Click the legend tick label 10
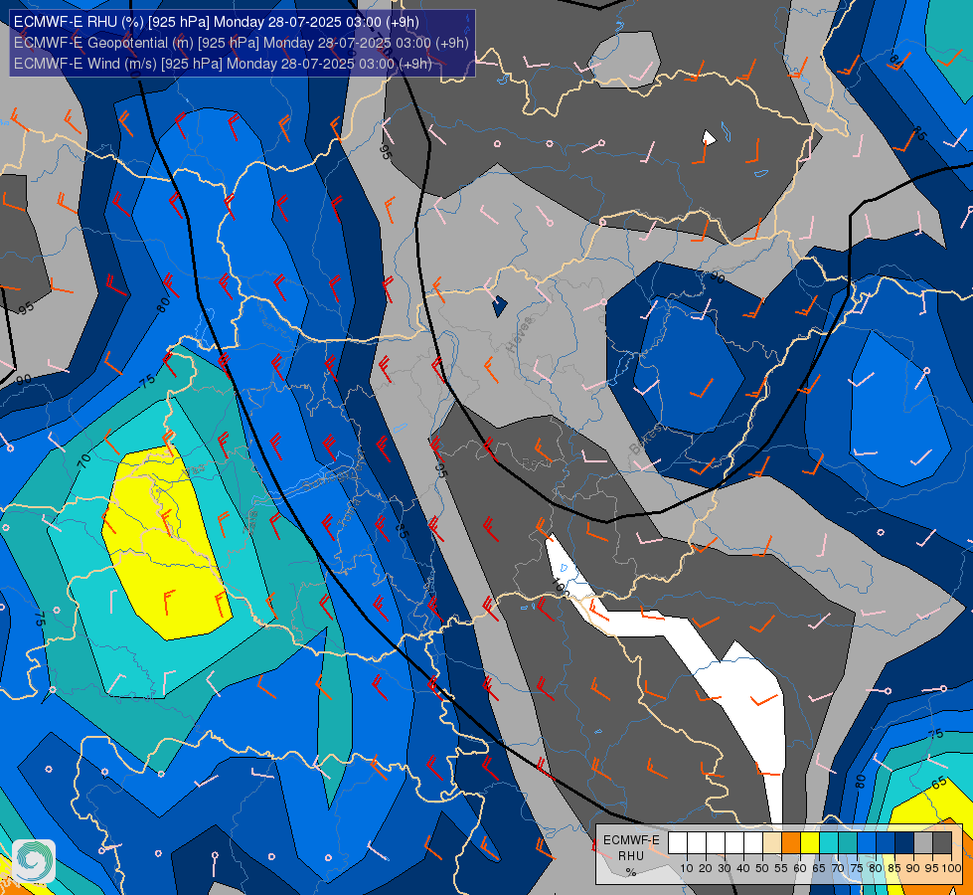 [x=687, y=868]
